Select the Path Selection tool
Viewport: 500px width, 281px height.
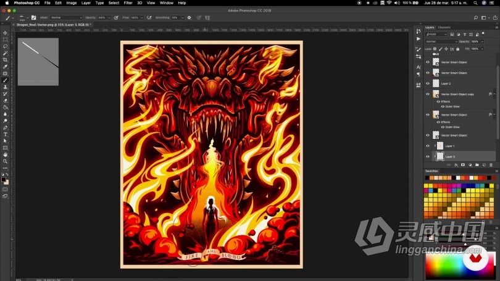(5, 141)
